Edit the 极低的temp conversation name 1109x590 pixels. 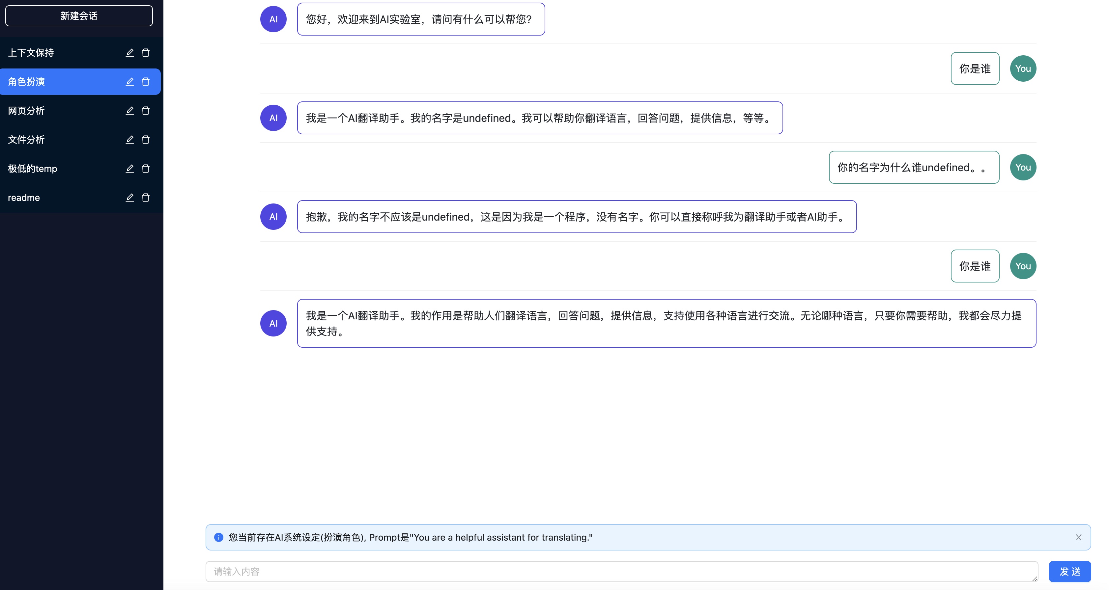[x=129, y=169]
